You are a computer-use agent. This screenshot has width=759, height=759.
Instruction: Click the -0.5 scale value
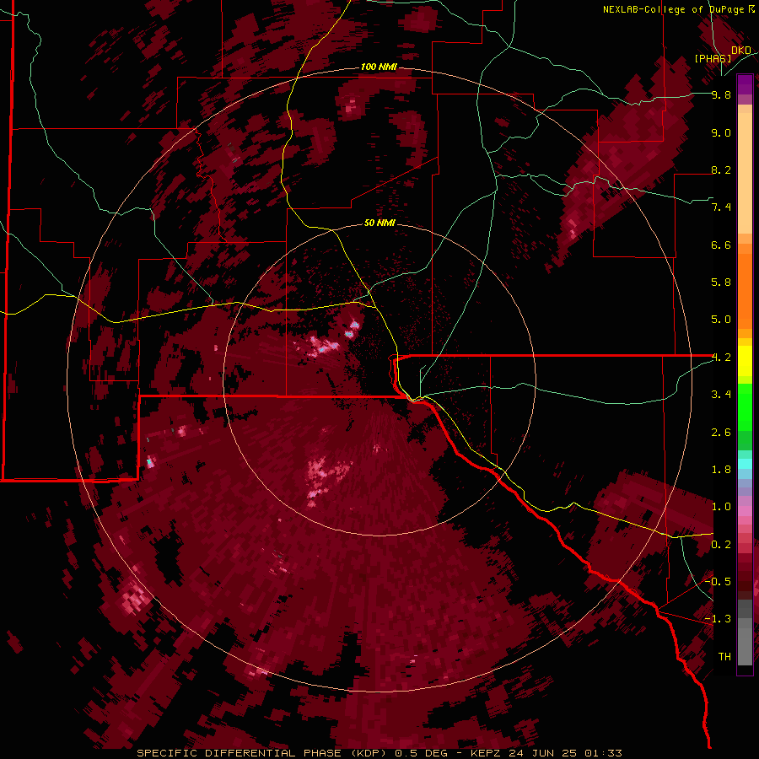(718, 581)
